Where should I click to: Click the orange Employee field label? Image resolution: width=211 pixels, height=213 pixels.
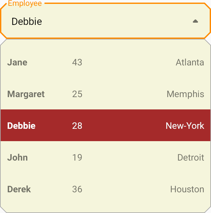click(x=25, y=4)
